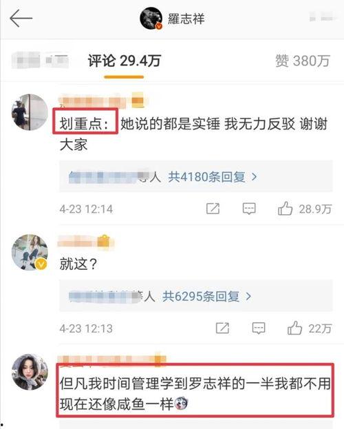Tap the chevron beside 共4180条回复

coord(254,177)
